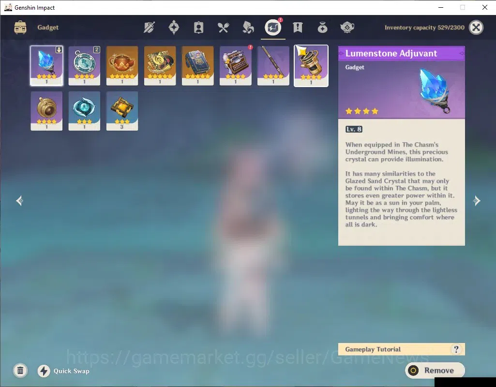Image resolution: width=496 pixels, height=387 pixels.
Task: Click the Lumenstone Adjuvant title header
Action: click(x=402, y=53)
